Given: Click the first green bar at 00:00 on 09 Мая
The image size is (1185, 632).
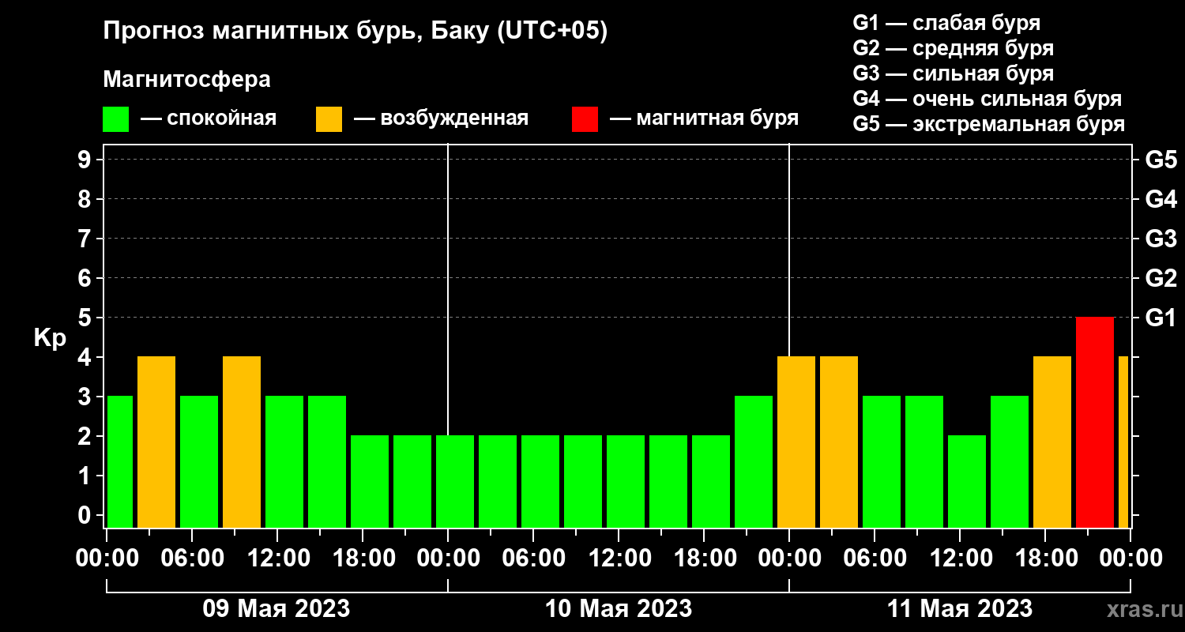Looking at the screenshot, I should [120, 462].
